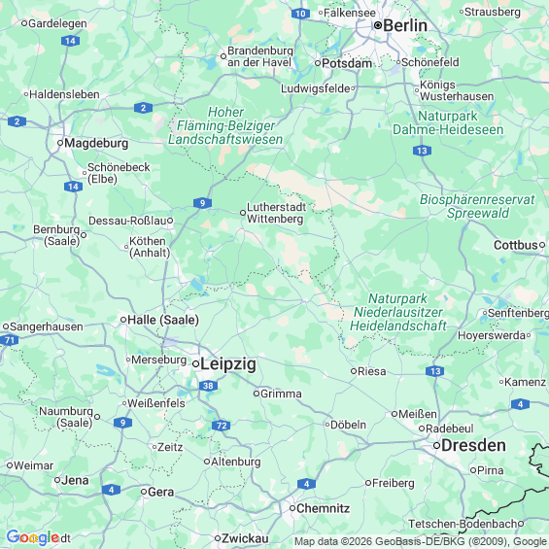Select the A38 highway shield below Leipzig
The height and width of the screenshot is (549, 549).
tap(208, 386)
